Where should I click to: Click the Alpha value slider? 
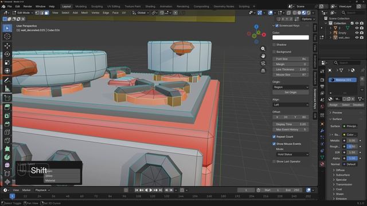point(352,159)
